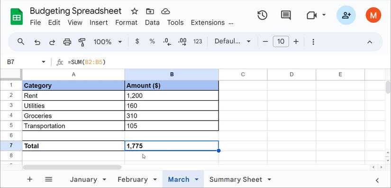Image resolution: width=391 pixels, height=188 pixels.
Task: Start a Meet call camera icon
Action: pyautogui.click(x=311, y=16)
